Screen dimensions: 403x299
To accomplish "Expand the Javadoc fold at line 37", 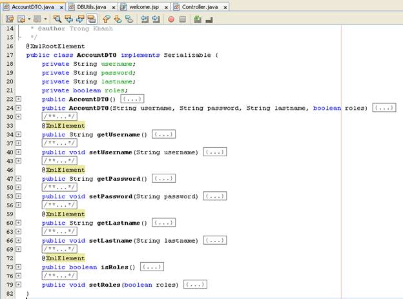I will (x=18, y=143).
